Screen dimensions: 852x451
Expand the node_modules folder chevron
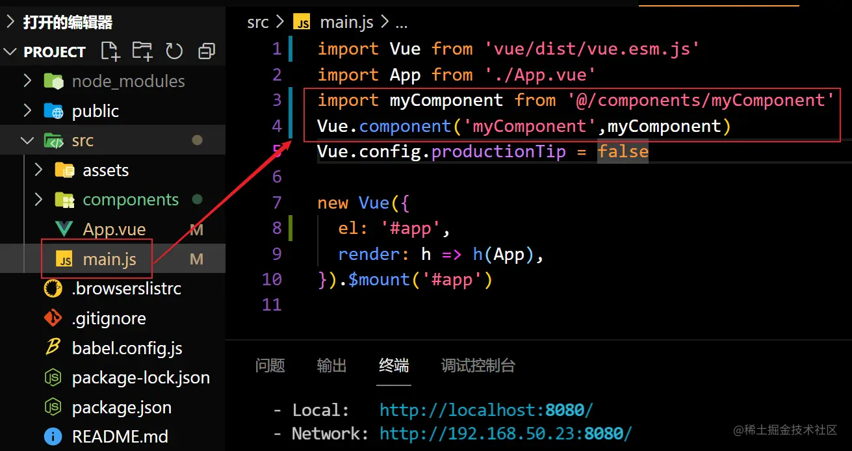[x=27, y=81]
